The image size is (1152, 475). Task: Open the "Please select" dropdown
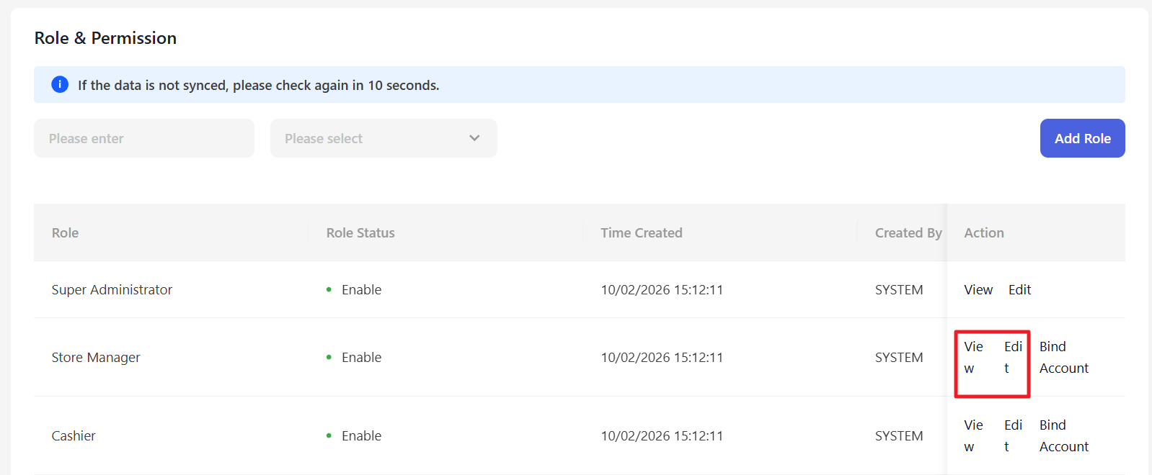click(383, 138)
